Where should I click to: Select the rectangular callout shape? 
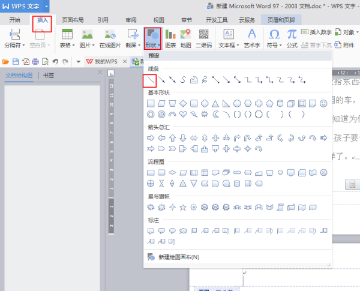151,231
